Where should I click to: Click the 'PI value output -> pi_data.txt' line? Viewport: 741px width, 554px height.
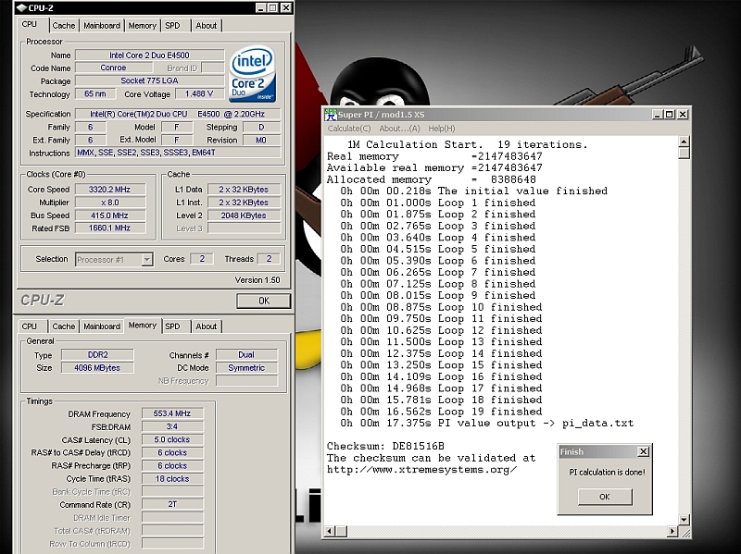(487, 424)
